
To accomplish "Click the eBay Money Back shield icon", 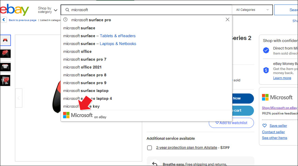I will 266,70.
